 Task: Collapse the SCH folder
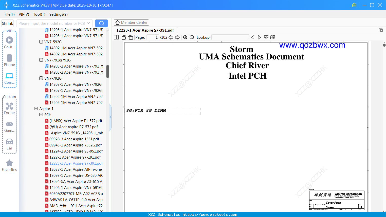[41, 115]
